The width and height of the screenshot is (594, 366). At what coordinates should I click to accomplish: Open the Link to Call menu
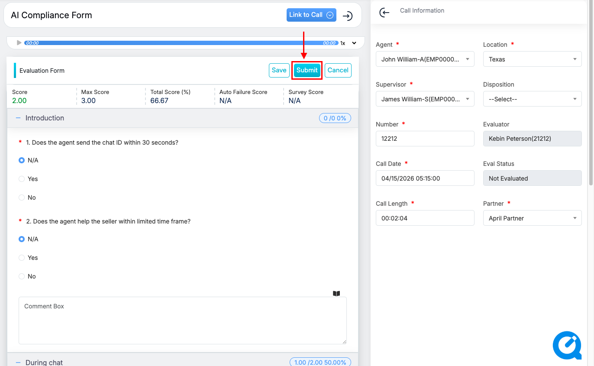pos(311,15)
